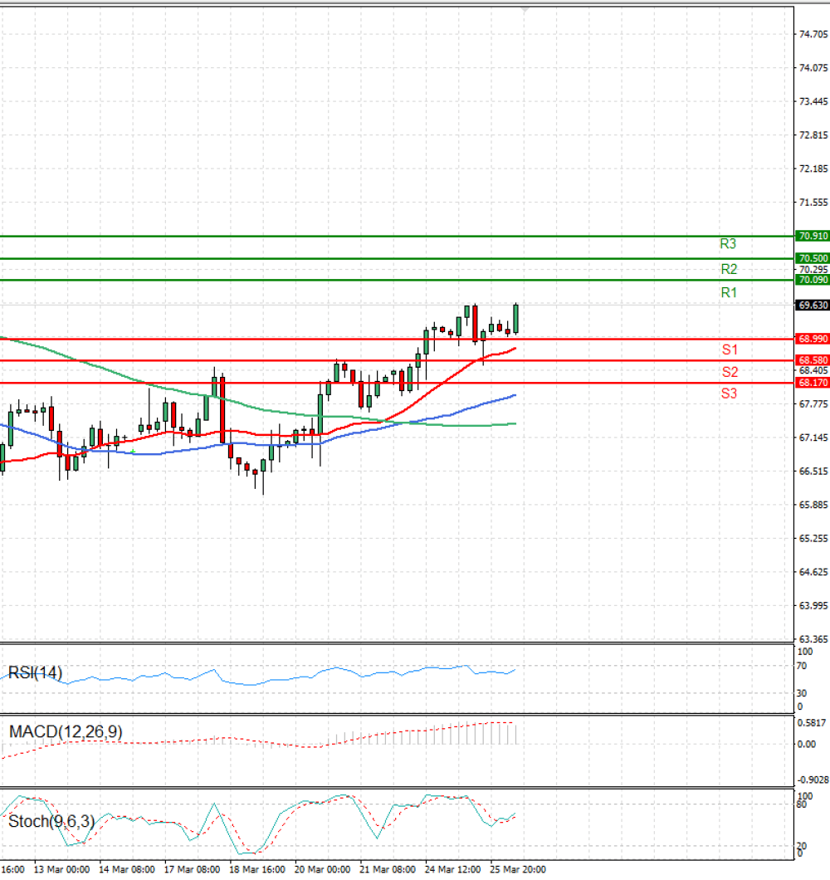Click the 63.365 price axis label

(813, 639)
